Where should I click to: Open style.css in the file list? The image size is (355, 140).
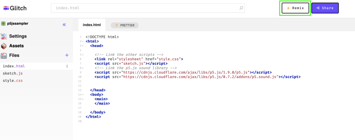point(13,81)
